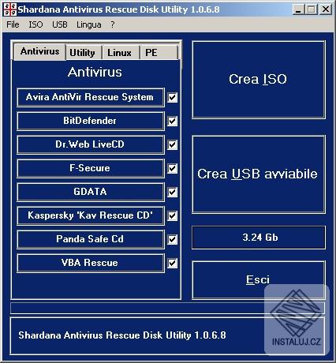Switch to the Utility tab
Screen dimensions: 336x363
[x=84, y=53]
